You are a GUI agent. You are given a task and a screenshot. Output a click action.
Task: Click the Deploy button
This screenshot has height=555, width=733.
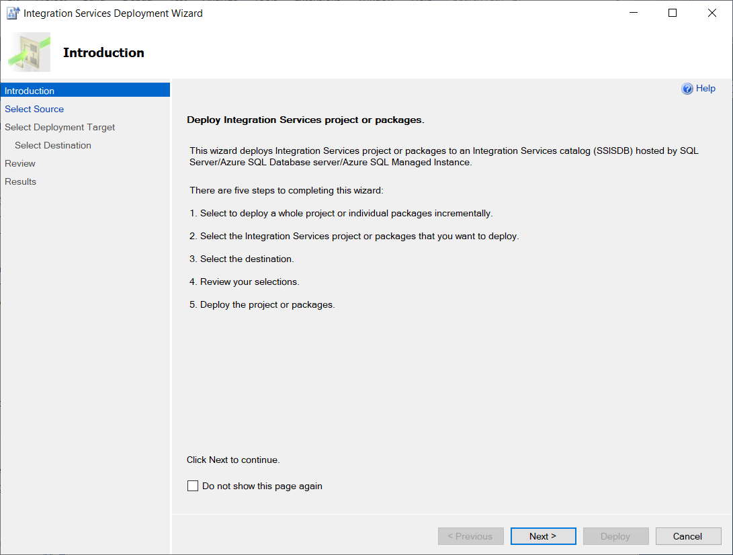(615, 536)
